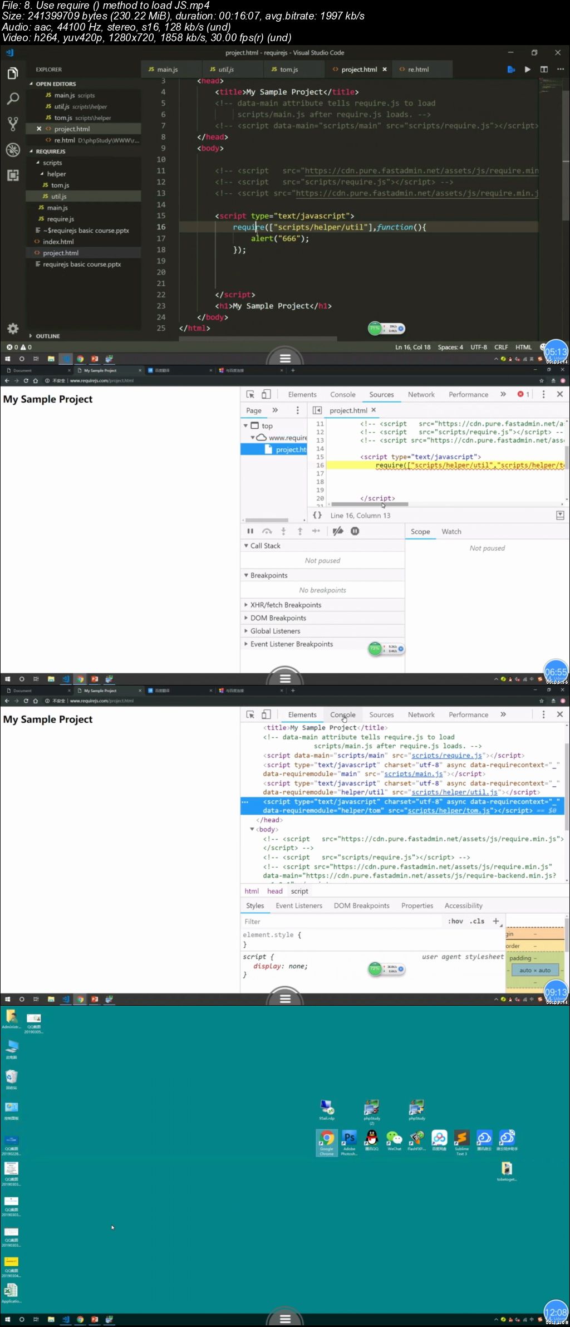Open the Extensions view in VS Code activity bar
570x1327 pixels.
pyautogui.click(x=12, y=175)
